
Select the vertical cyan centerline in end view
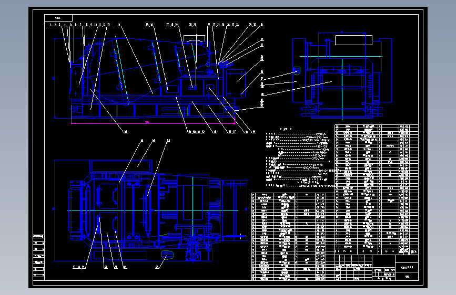[342, 89]
